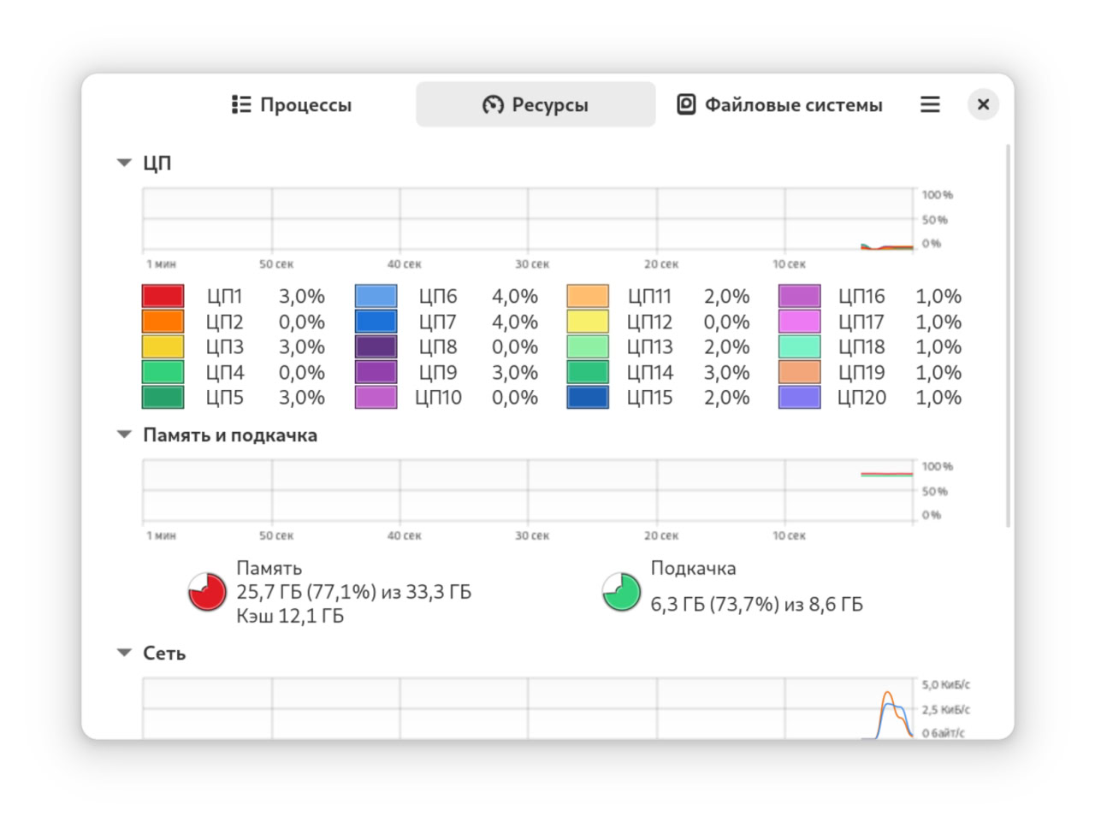Screen dimensions: 1095x828
Task: Pick the ЦП7 blue color swatch
Action: [376, 322]
